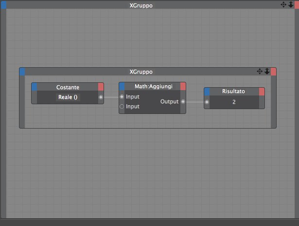Click Risultato node red output corner
The height and width of the screenshot is (226, 299).
(262, 92)
